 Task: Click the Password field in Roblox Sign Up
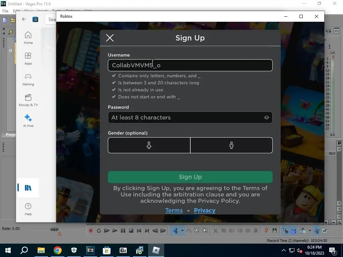point(190,117)
